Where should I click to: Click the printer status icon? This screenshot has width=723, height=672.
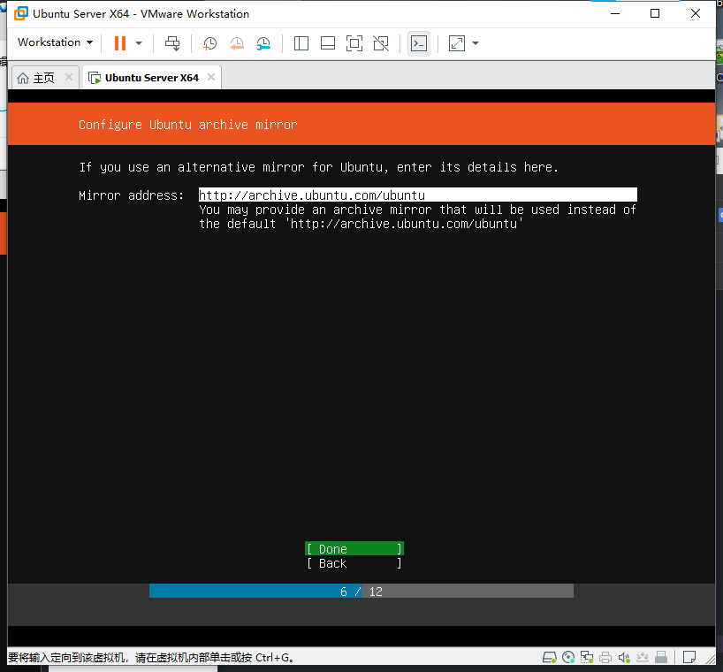click(605, 657)
